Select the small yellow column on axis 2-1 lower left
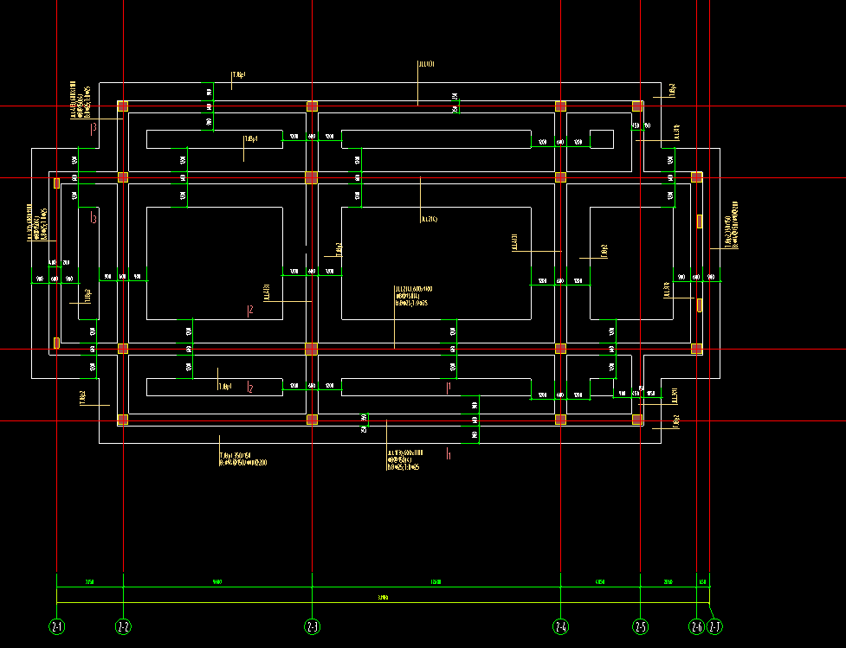Screen dimensions: 846x648 (56, 343)
